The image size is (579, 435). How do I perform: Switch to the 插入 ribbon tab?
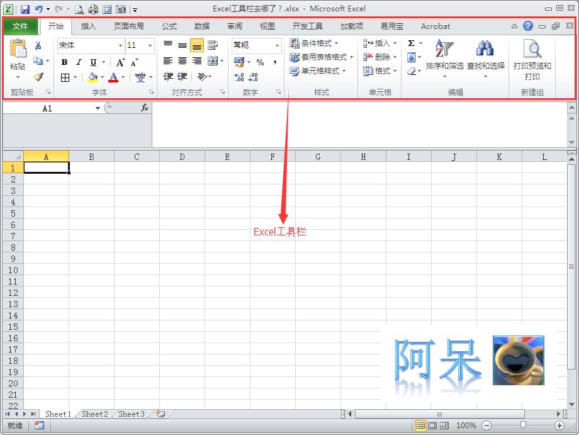[89, 26]
